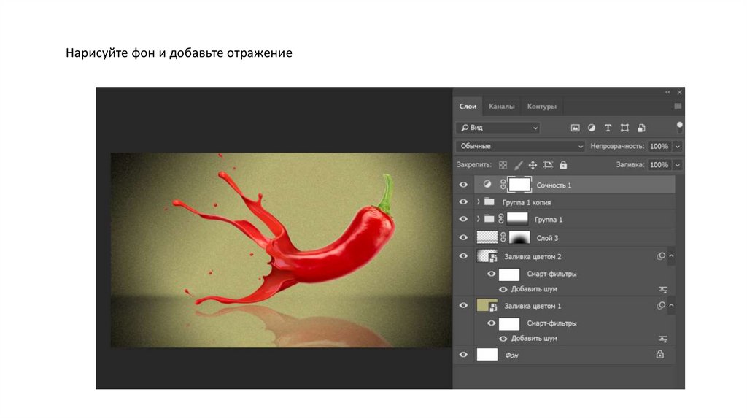Click the lock all padlock icon
Screen dimensions: 747x419
(x=563, y=165)
